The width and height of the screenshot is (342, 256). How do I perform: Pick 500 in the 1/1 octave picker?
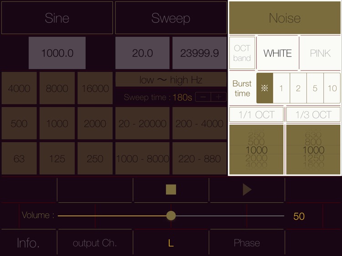coord(256,142)
